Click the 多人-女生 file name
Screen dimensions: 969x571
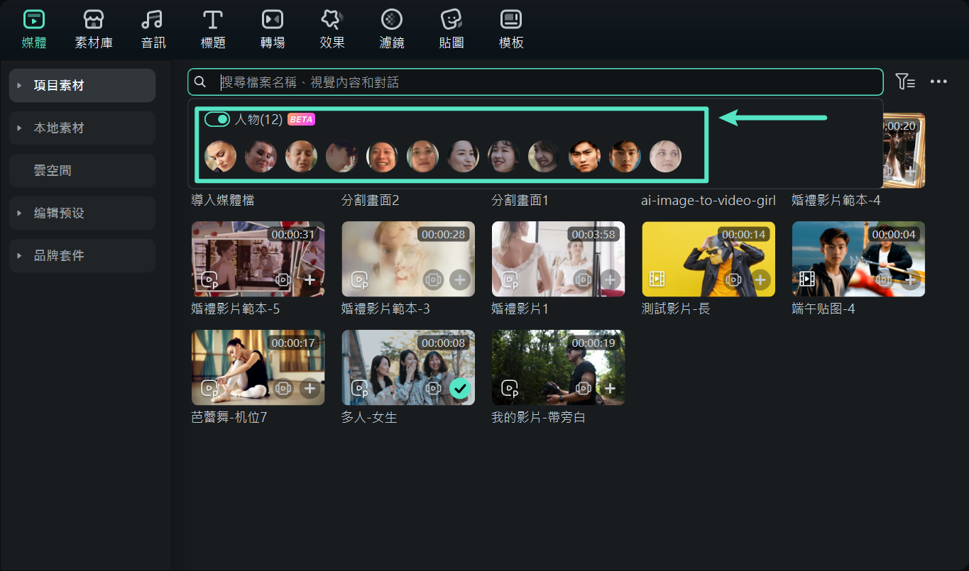369,418
